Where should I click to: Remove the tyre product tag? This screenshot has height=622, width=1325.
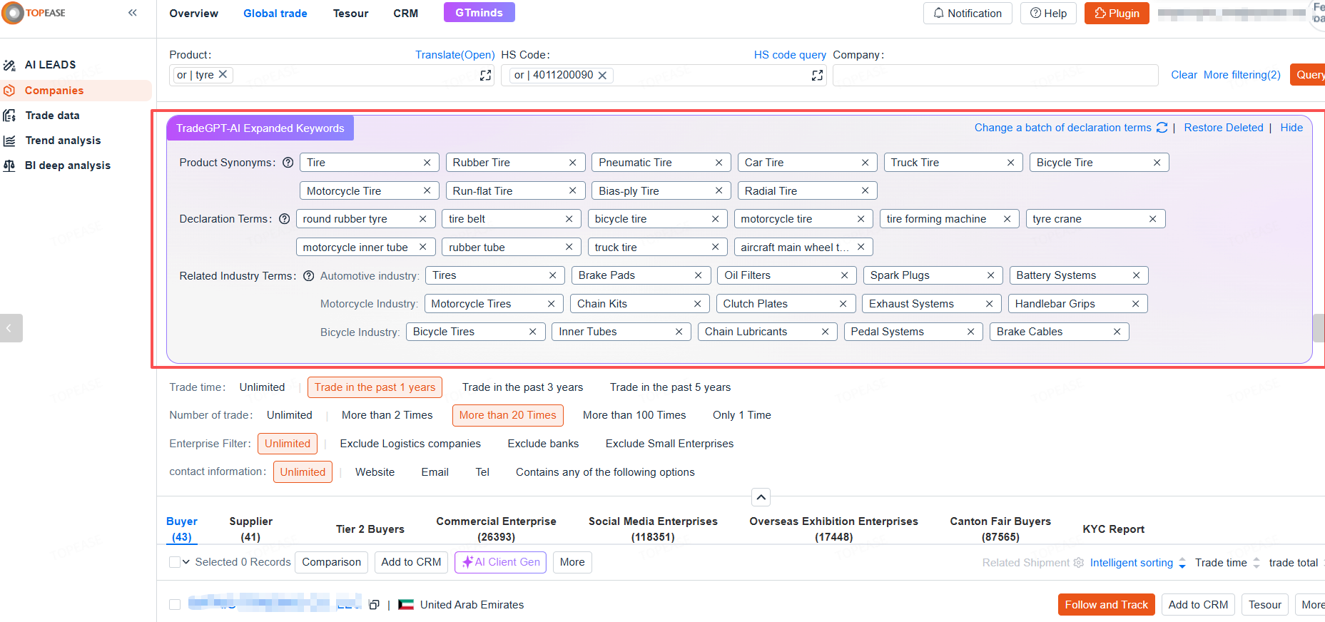pyautogui.click(x=223, y=74)
